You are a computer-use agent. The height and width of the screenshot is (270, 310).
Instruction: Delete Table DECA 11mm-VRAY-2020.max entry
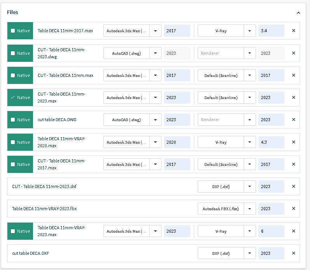coord(293,142)
